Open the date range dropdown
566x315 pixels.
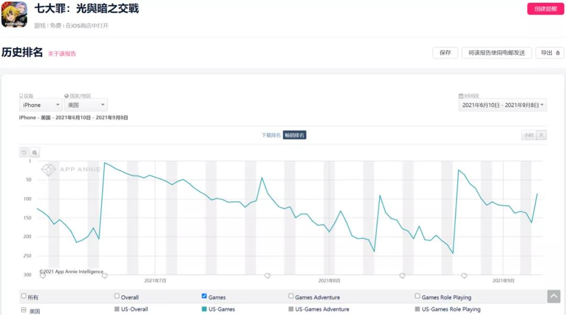tap(503, 105)
